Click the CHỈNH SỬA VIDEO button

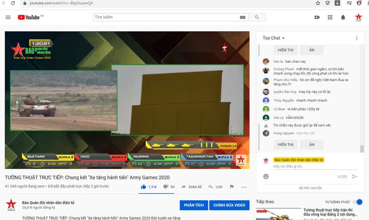pyautogui.click(x=229, y=205)
